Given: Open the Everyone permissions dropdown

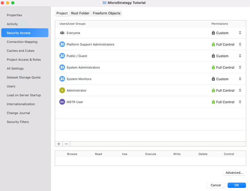Looking at the screenshot, I should 240,33.
